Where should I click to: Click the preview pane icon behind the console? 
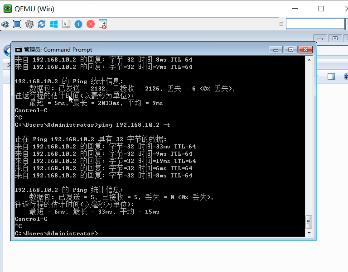click(x=331, y=76)
